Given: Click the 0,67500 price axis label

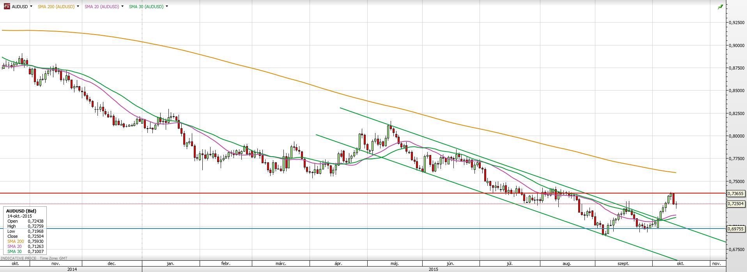Looking at the screenshot, I should coord(736,249).
